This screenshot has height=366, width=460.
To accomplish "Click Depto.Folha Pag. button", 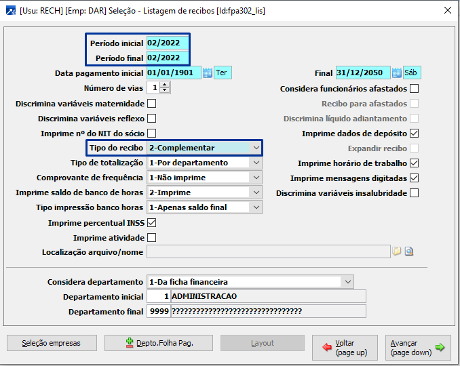I will click(x=159, y=343).
